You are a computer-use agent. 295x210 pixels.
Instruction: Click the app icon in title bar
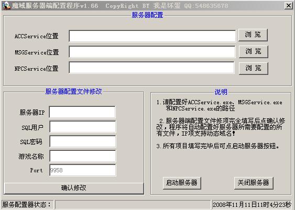6,6
